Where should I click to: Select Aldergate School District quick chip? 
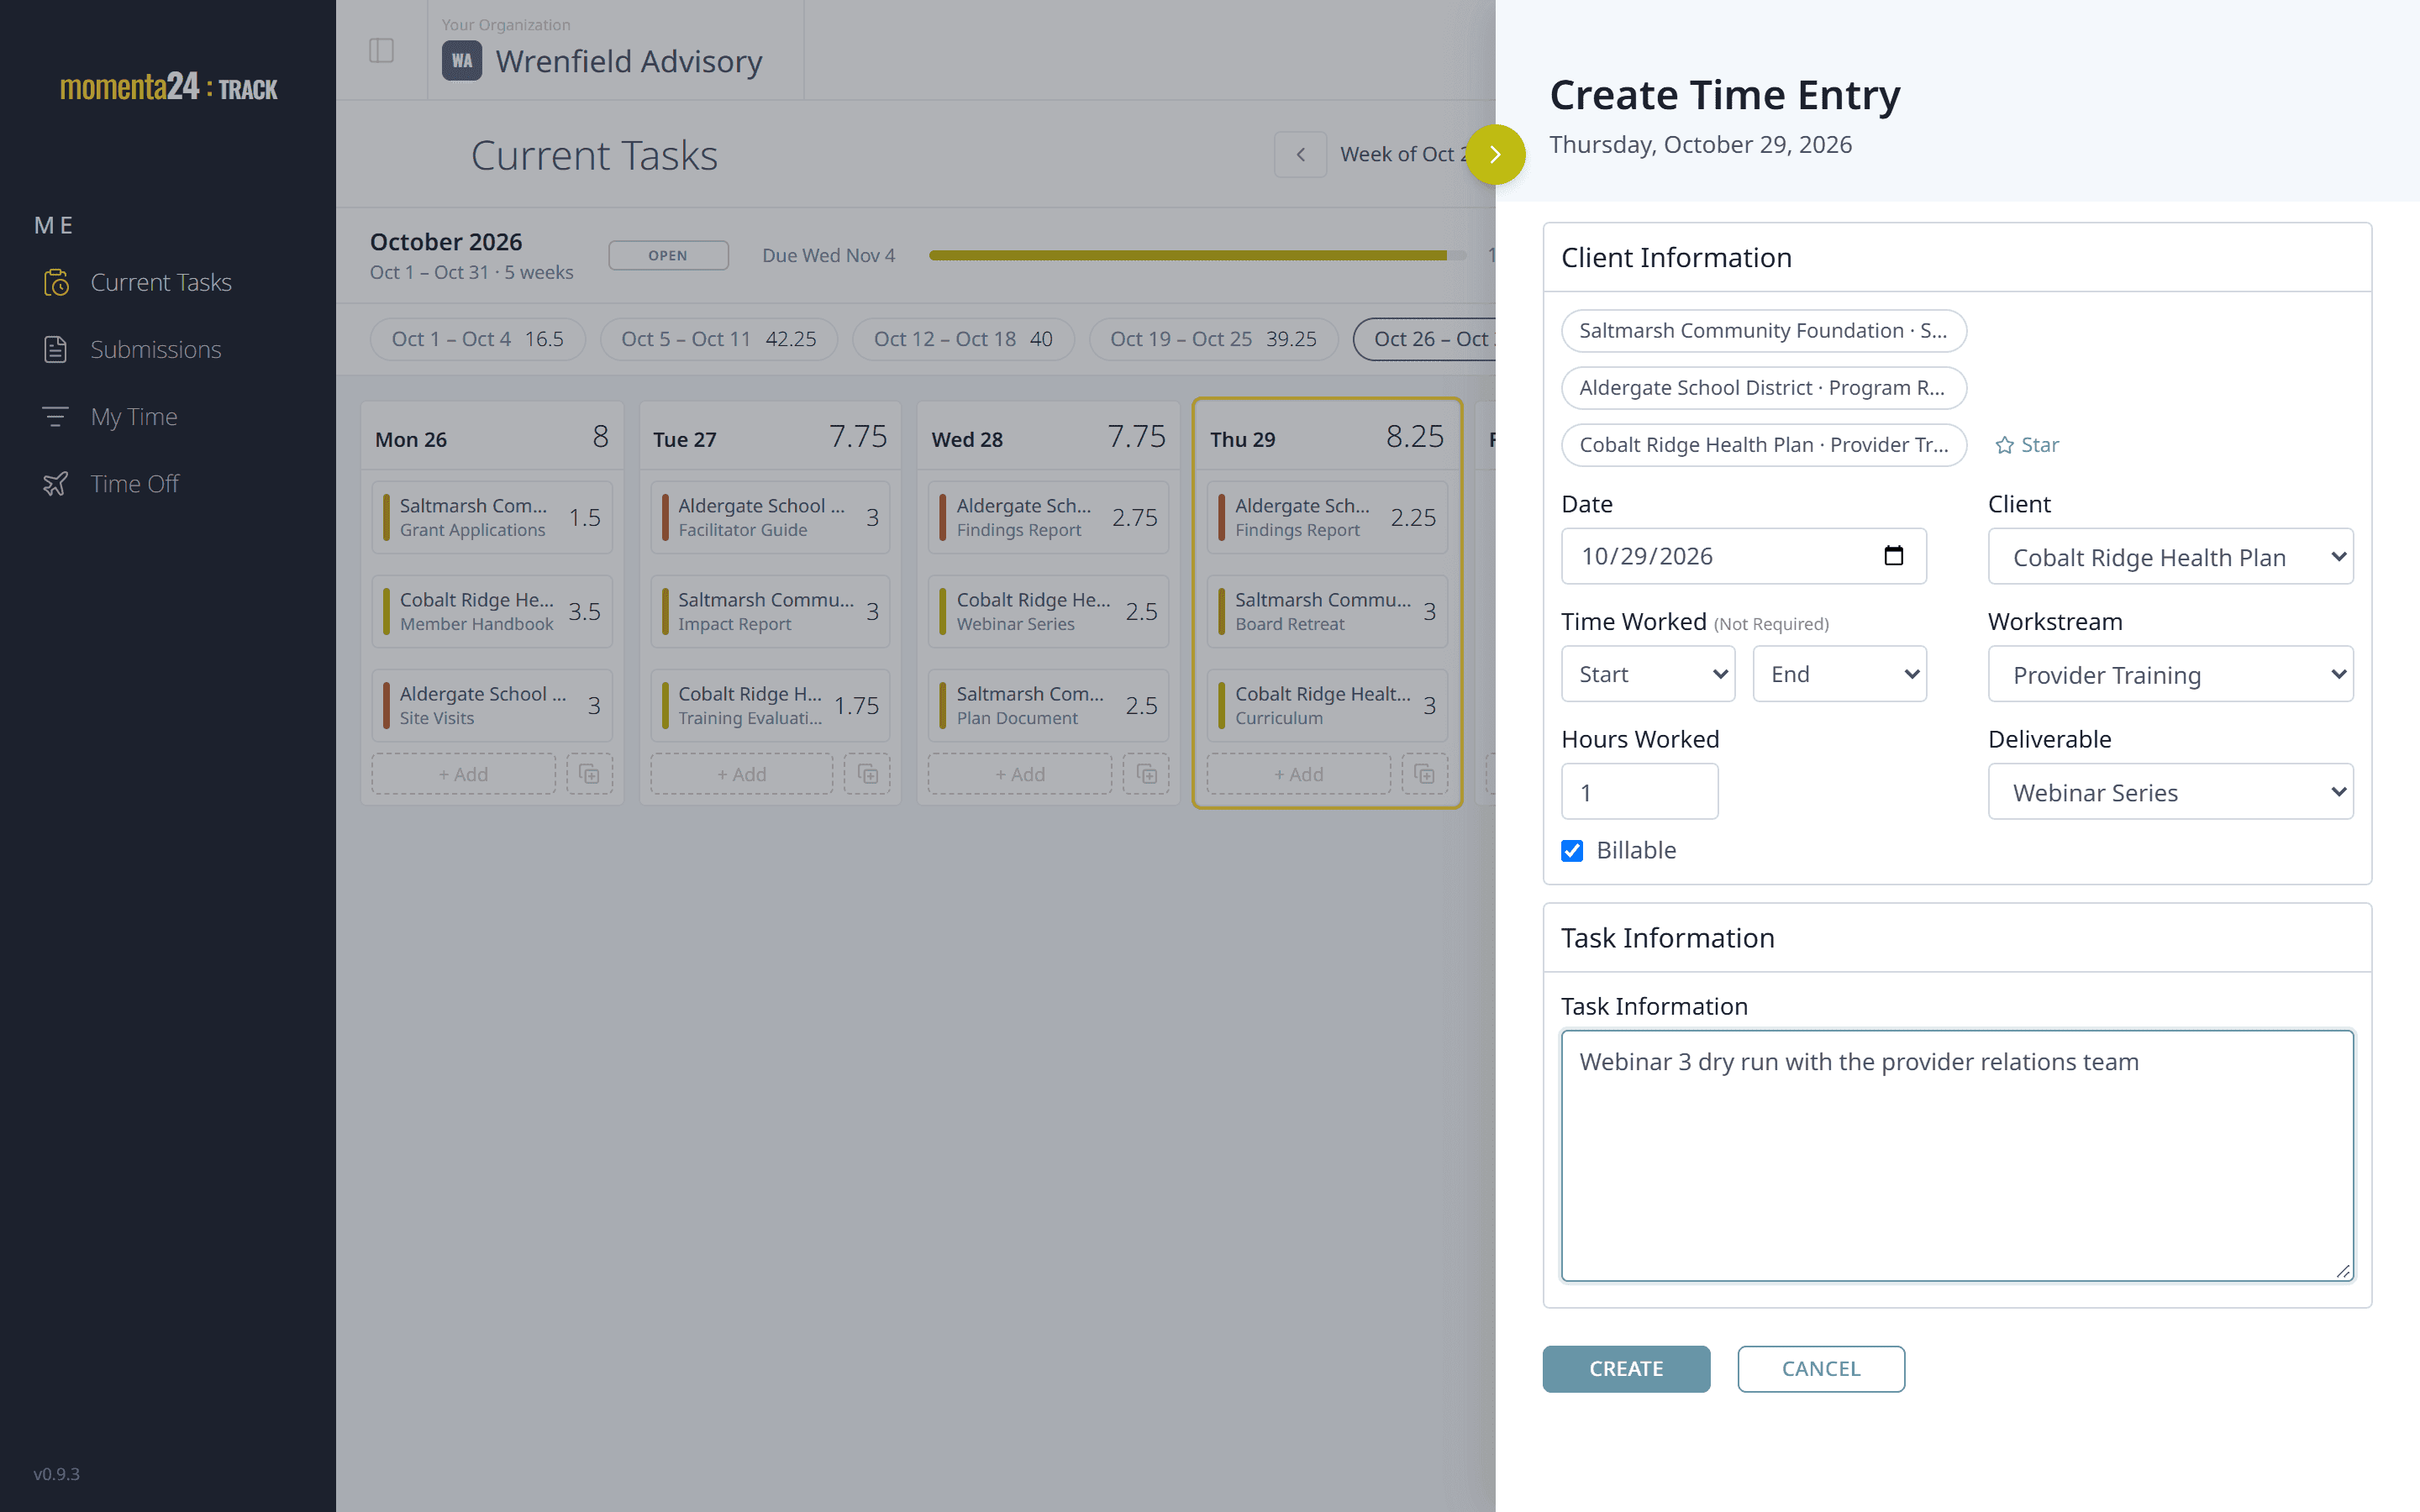1764,388
